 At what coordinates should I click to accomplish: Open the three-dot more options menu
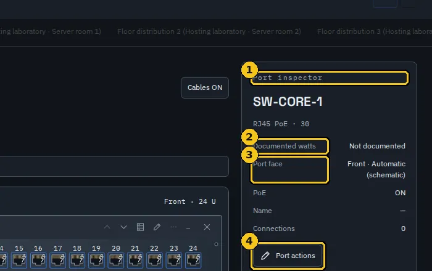tap(173, 227)
